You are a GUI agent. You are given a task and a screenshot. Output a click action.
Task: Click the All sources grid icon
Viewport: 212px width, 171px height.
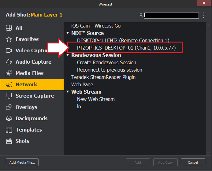coord(9,28)
